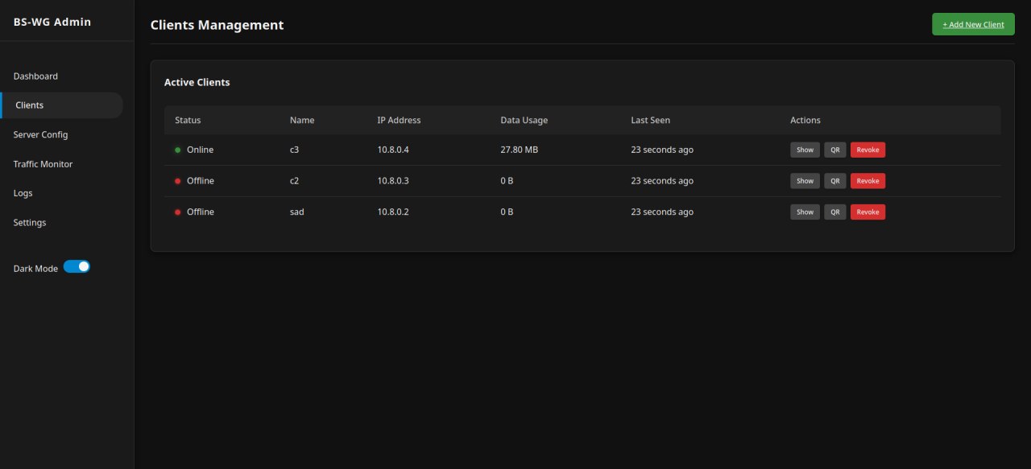Show config for client c3
Viewport: 1031px width, 469px height.
[805, 150]
